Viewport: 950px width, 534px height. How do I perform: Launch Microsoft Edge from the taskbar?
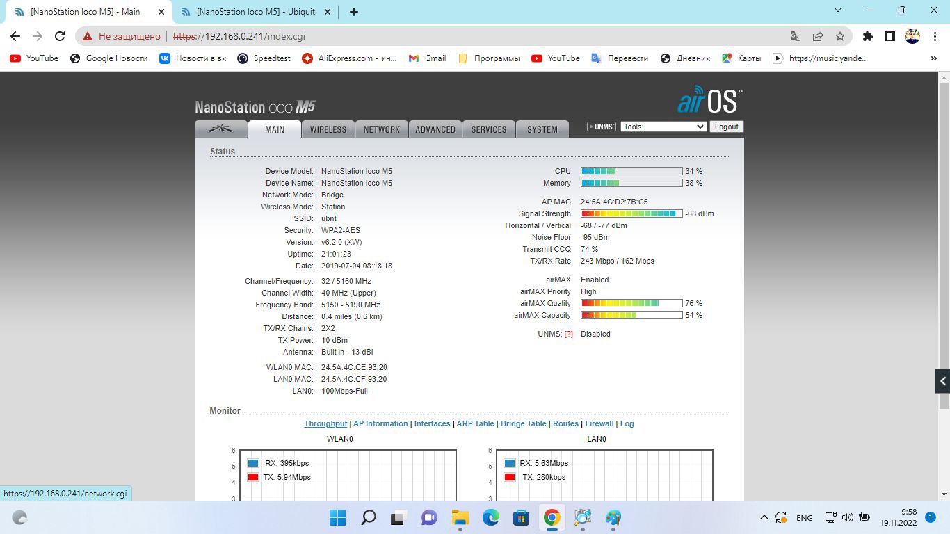point(490,517)
